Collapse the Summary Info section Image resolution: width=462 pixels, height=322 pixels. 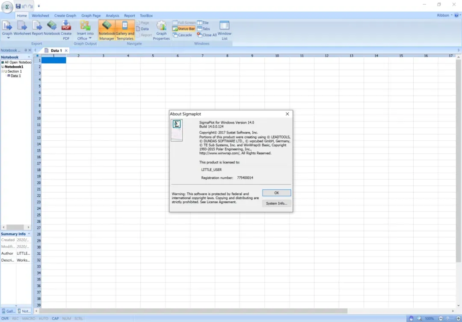(x=29, y=234)
